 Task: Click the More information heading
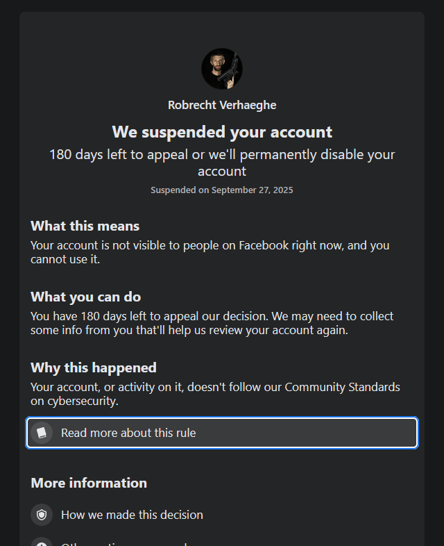[89, 483]
